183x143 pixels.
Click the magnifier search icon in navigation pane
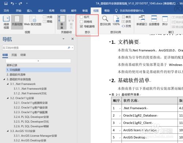pos(69,48)
